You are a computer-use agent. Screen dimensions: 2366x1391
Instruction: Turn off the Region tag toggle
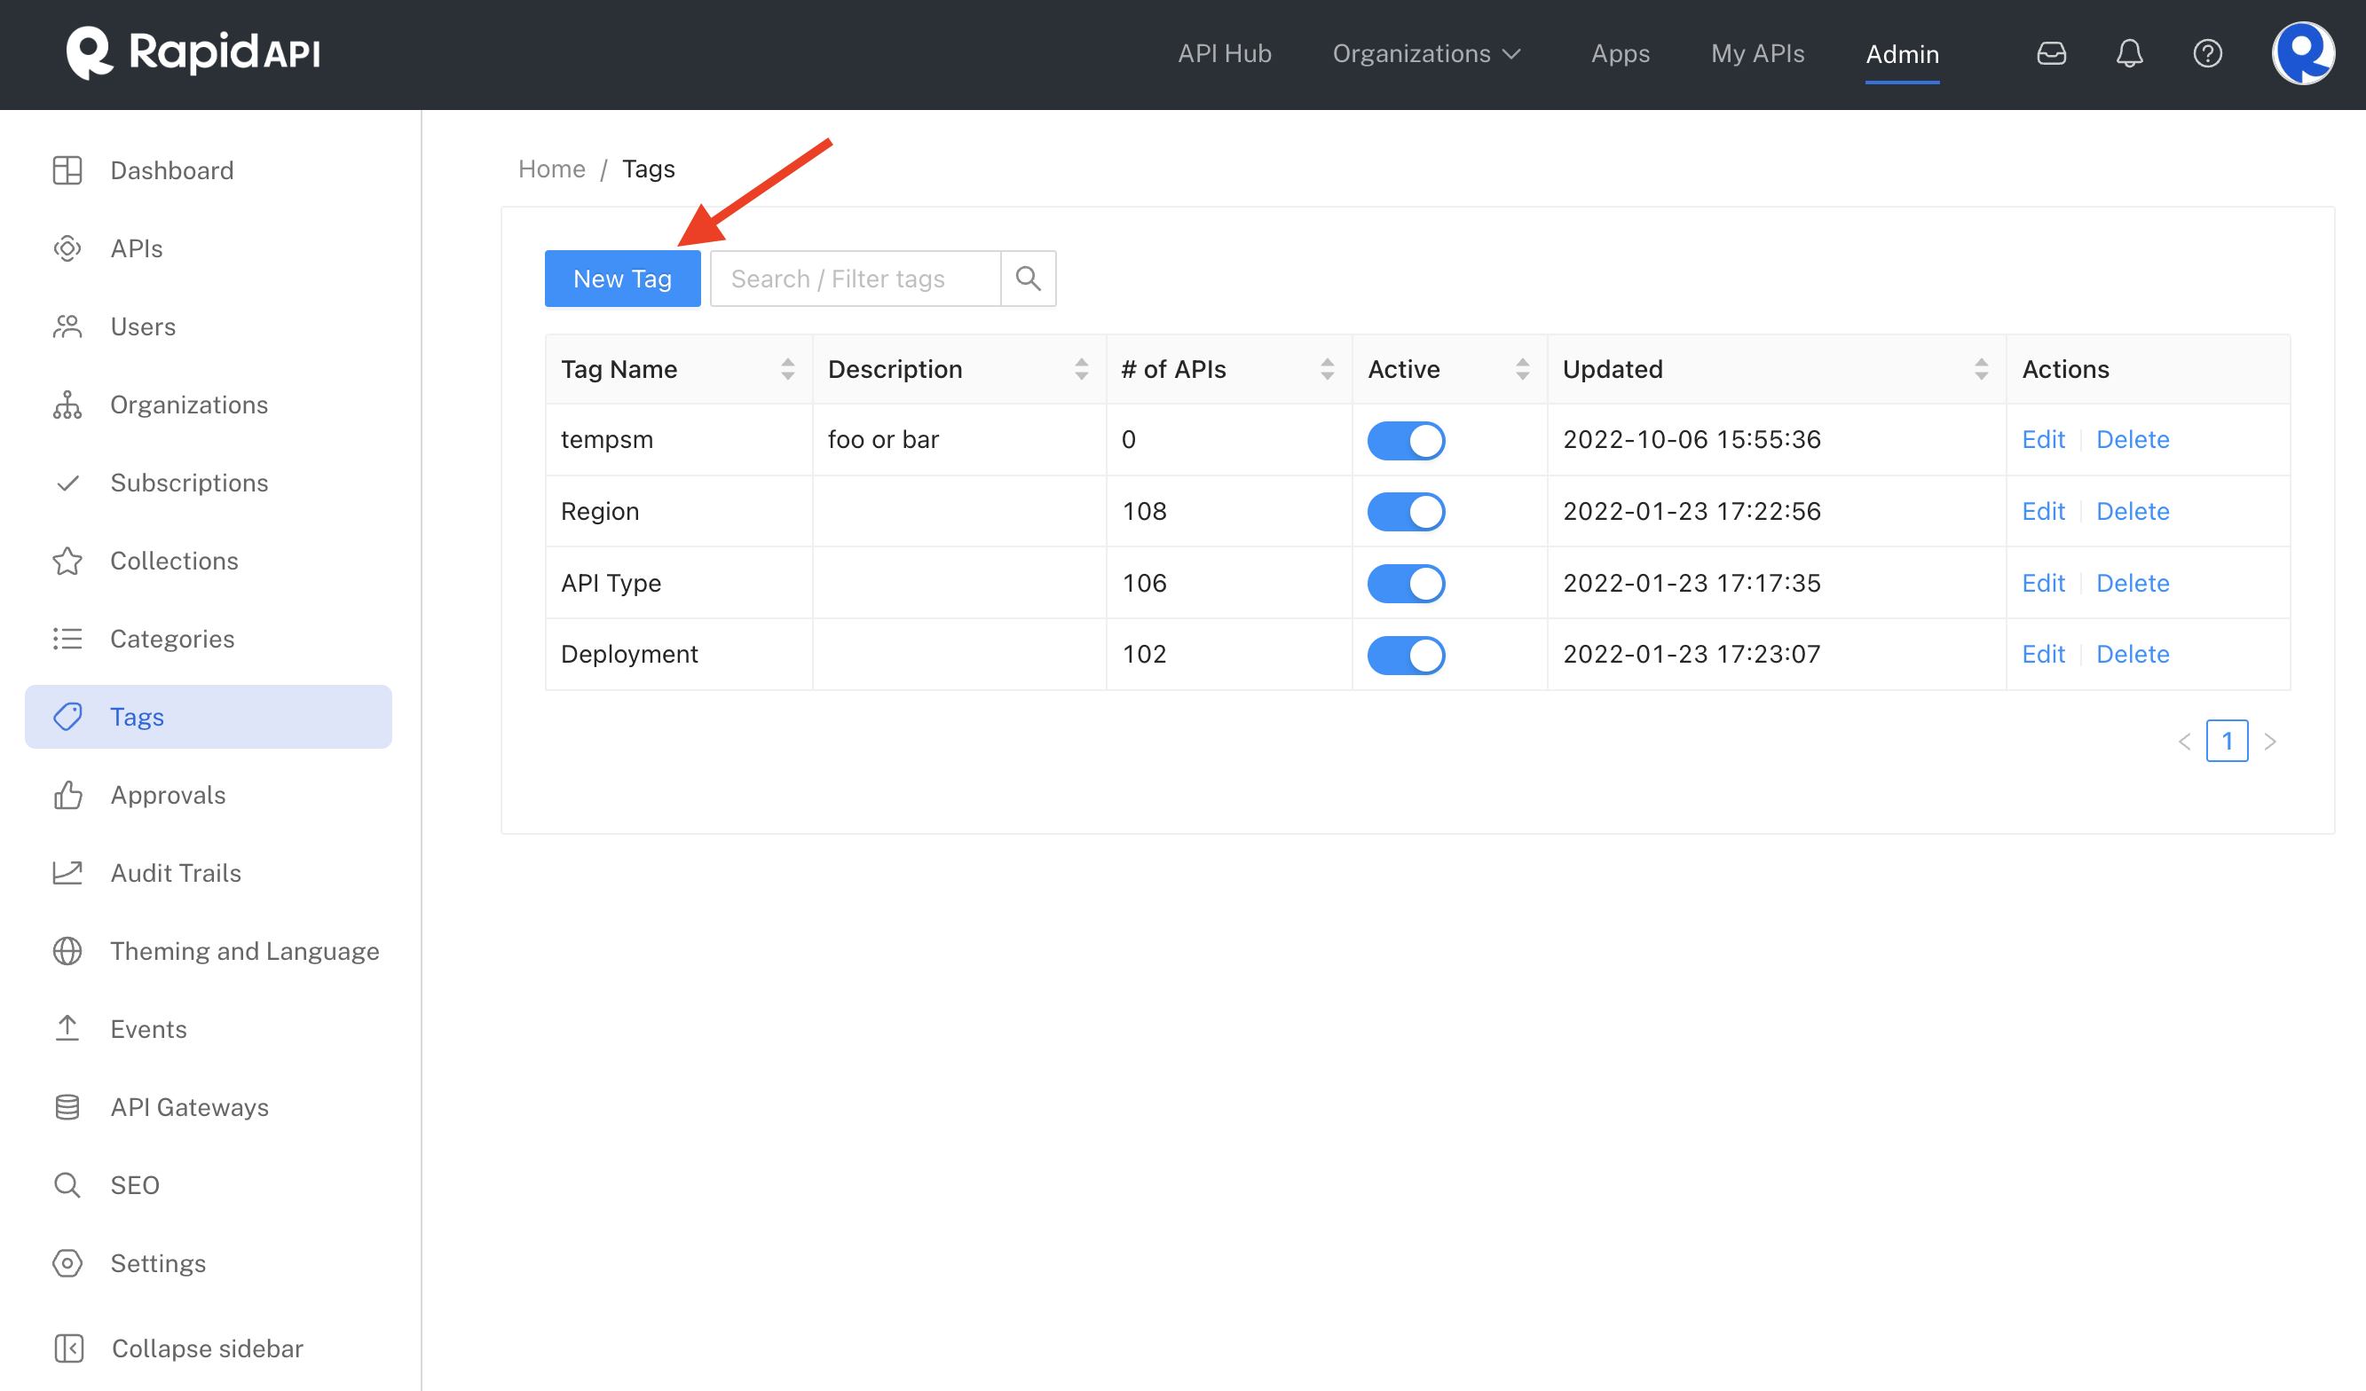click(1406, 512)
